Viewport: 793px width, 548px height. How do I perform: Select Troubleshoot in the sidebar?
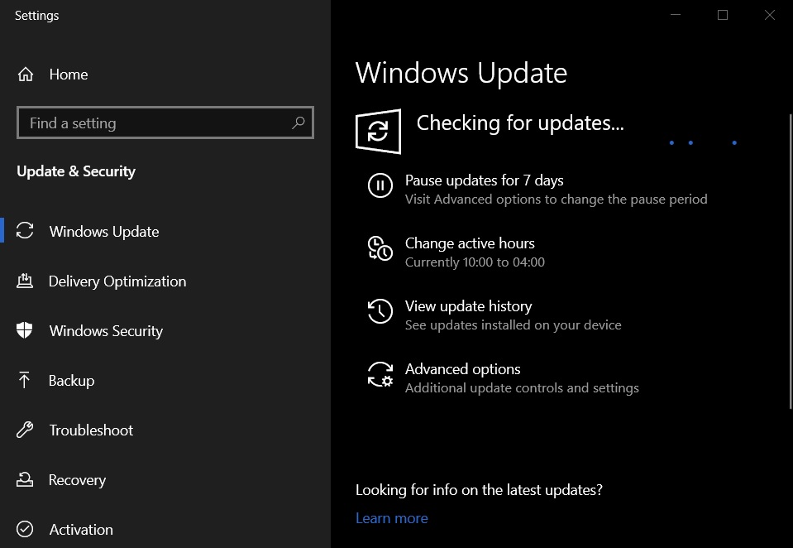coord(91,430)
